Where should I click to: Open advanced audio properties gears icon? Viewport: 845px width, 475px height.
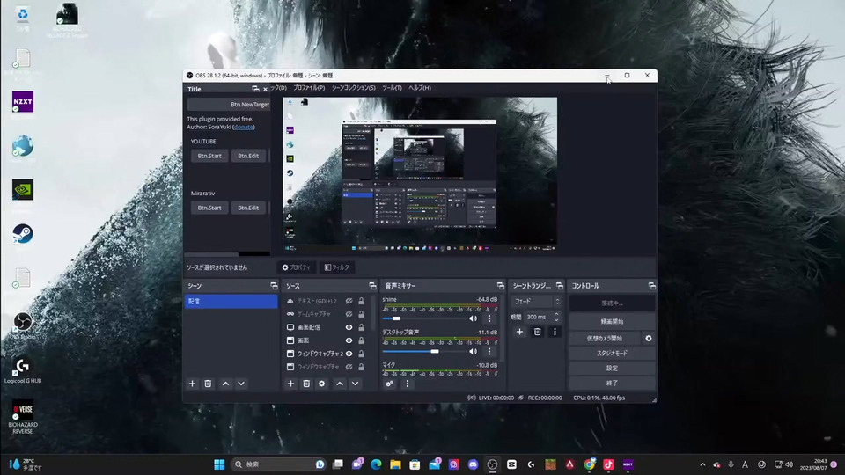390,384
